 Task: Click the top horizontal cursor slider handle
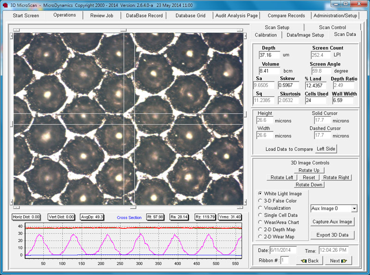[x=123, y=30]
